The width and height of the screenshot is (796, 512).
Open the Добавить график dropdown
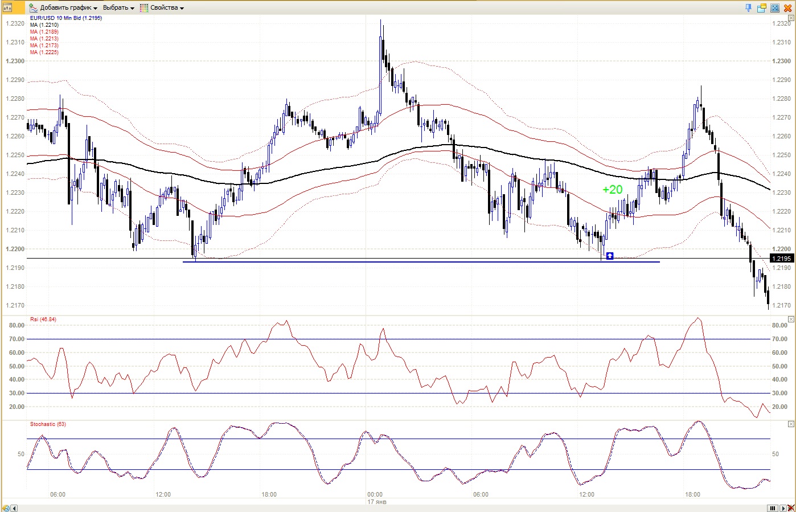68,8
